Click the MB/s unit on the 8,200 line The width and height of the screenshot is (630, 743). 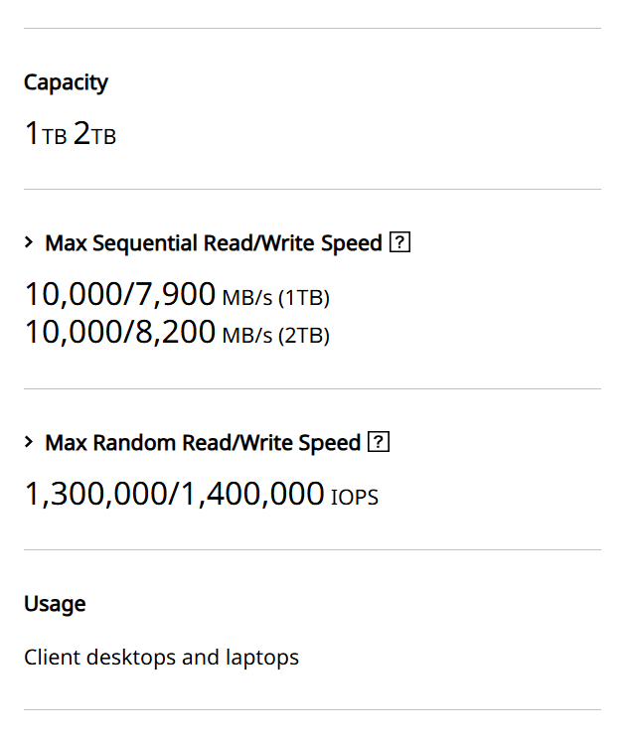coord(247,336)
